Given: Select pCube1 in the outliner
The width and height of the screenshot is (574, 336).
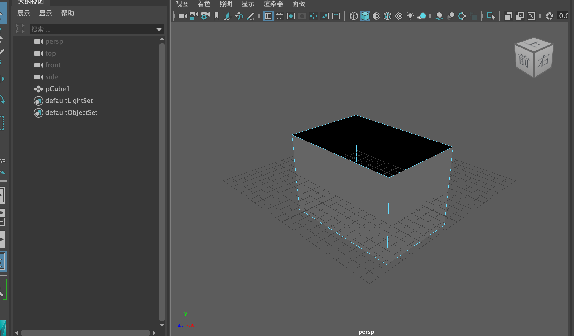Looking at the screenshot, I should [57, 89].
